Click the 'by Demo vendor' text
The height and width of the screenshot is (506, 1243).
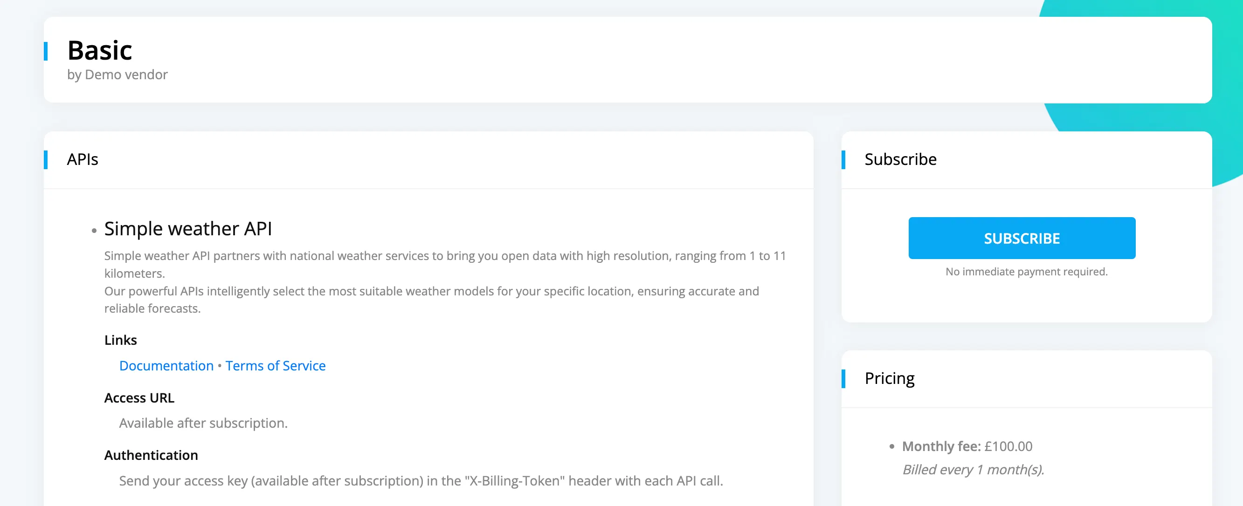click(x=117, y=75)
